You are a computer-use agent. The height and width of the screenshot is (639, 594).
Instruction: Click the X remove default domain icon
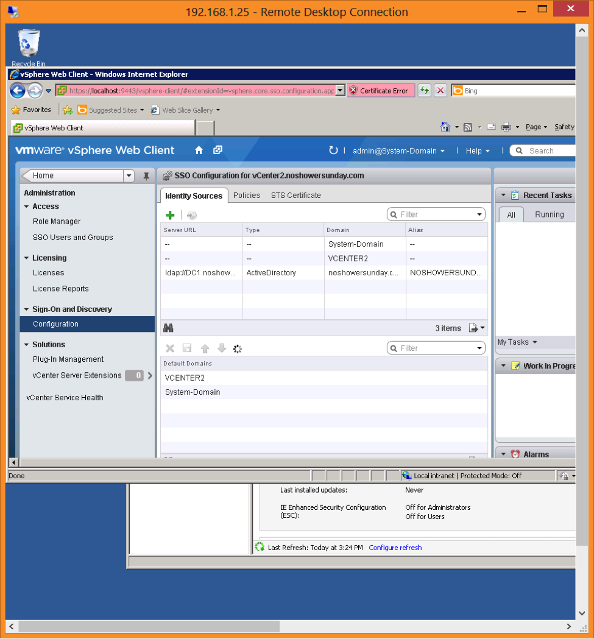(170, 348)
